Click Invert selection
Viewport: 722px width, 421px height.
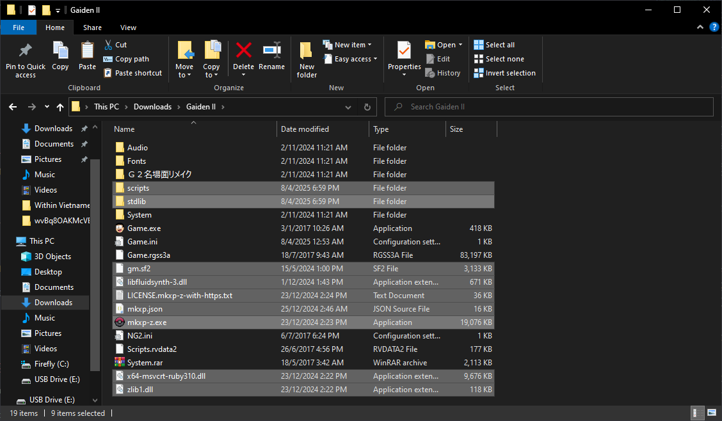click(x=504, y=73)
